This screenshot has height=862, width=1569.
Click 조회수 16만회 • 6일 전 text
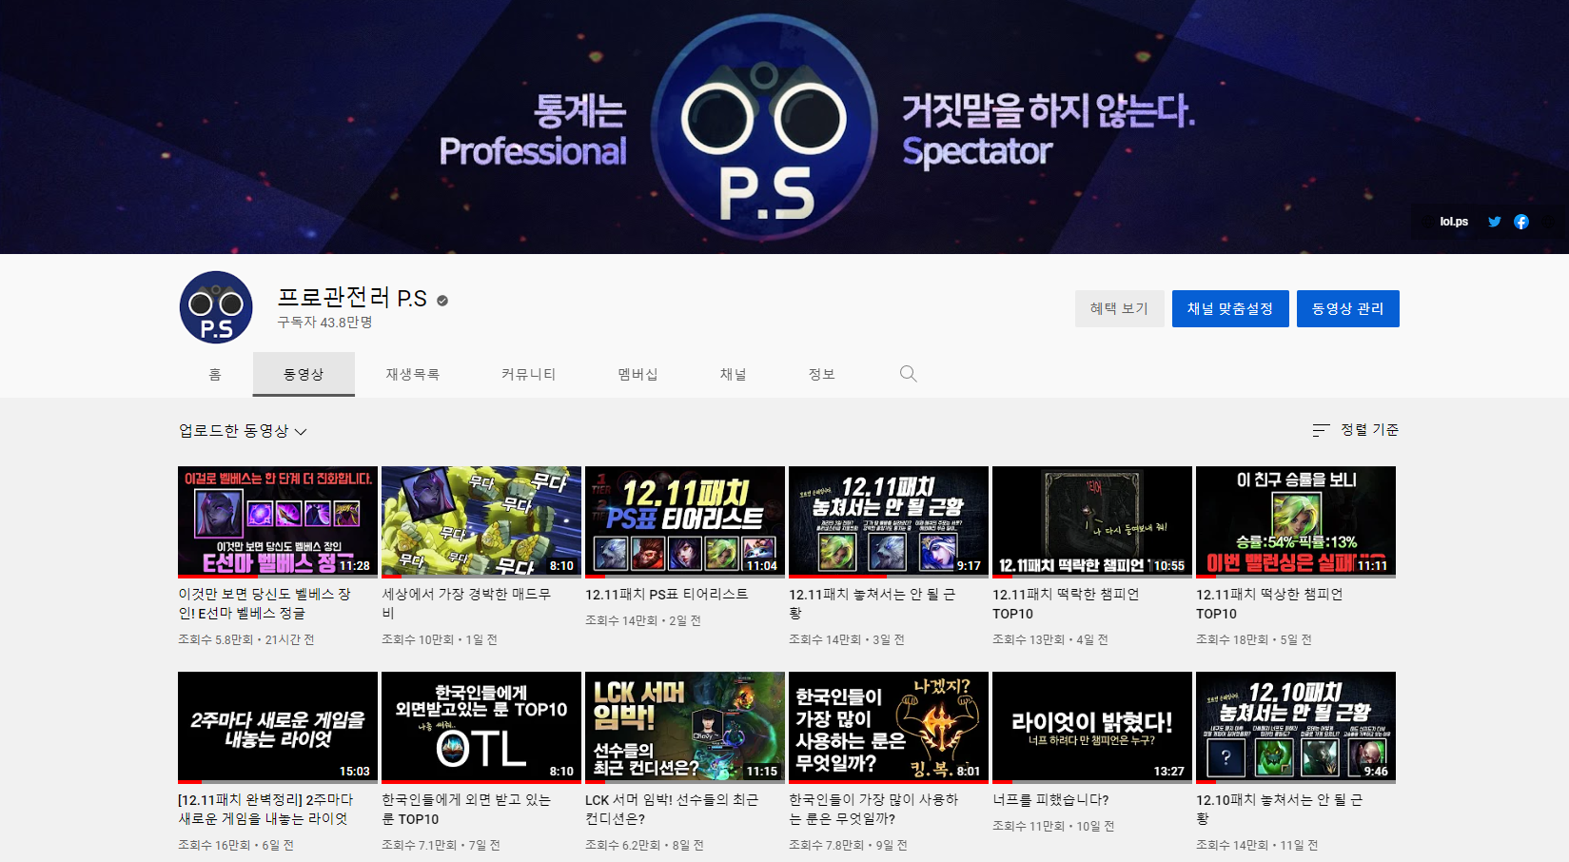pos(236,845)
